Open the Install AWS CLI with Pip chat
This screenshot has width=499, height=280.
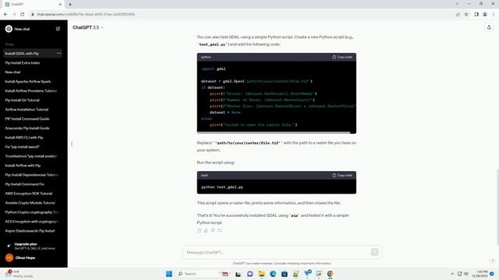33,138
